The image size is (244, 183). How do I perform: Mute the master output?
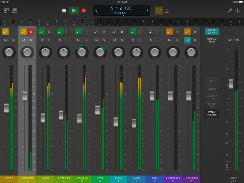230,40
